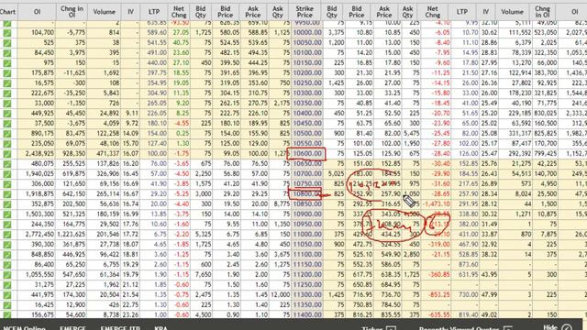587x330 pixels.
Task: Open the 11200.00 strike price link
Action: pos(307,275)
